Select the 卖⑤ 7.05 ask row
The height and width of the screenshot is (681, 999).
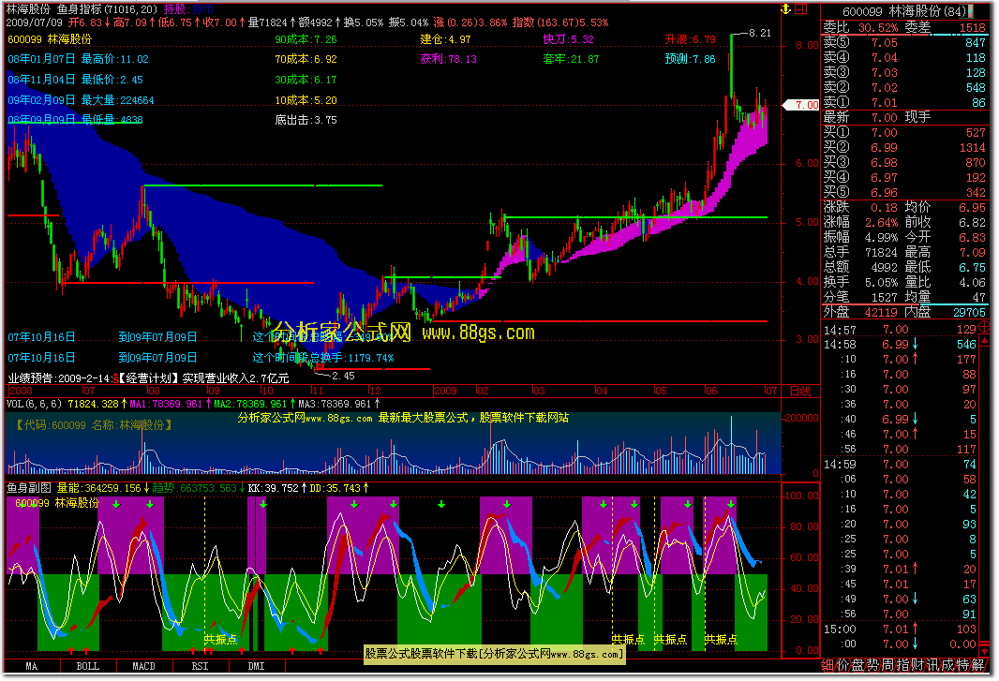[x=904, y=43]
